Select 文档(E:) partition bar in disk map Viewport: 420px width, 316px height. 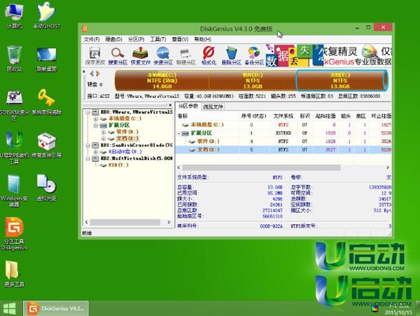(x=340, y=81)
